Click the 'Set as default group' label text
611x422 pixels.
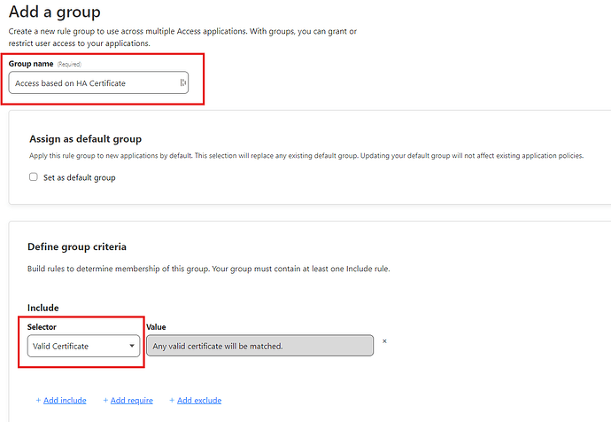pyautogui.click(x=79, y=177)
